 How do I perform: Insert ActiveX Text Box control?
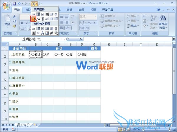coord(51,28)
